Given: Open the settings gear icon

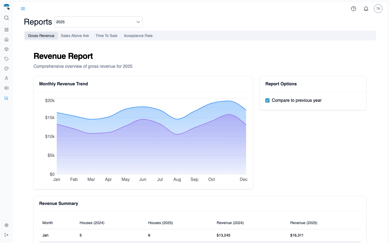Looking at the screenshot, I should point(6,225).
